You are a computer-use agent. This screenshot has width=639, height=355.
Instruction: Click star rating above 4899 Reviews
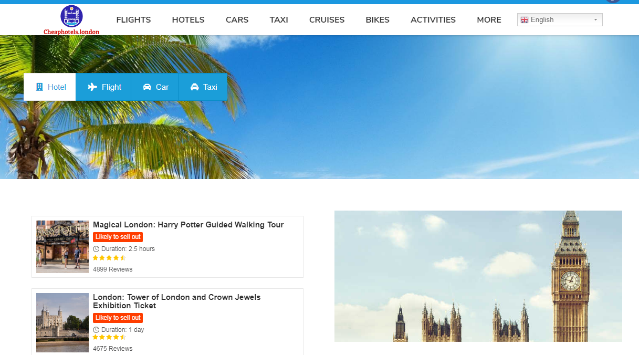tap(109, 258)
